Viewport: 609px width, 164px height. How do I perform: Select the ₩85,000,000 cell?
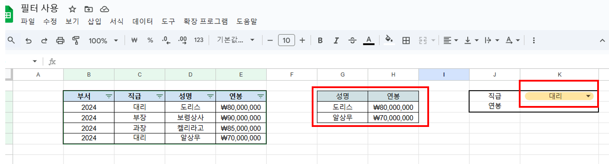pos(241,128)
